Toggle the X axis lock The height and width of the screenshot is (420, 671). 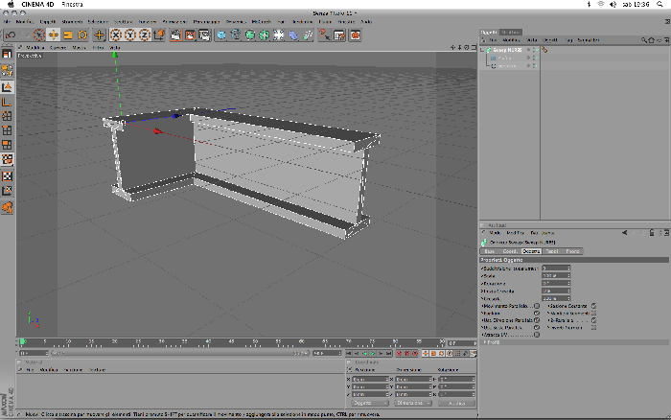click(x=116, y=35)
